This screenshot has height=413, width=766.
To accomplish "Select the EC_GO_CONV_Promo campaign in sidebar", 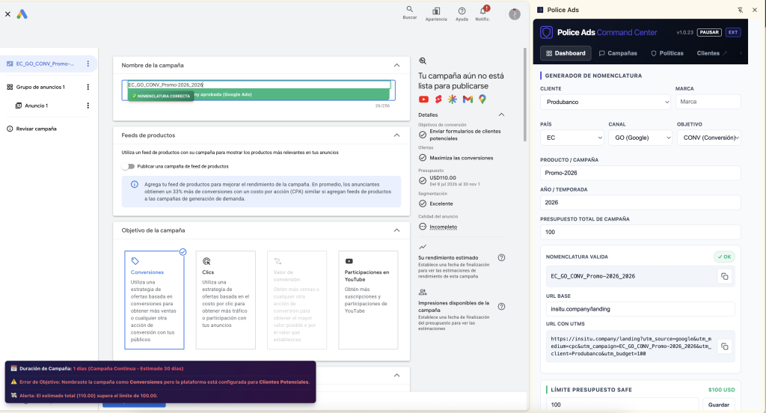I will (x=44, y=64).
